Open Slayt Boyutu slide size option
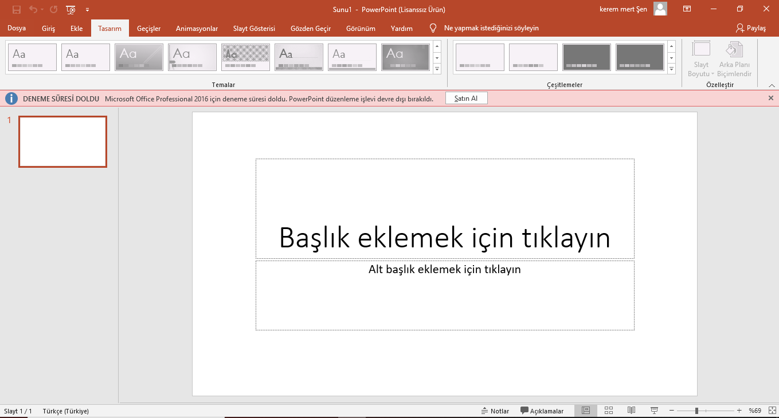This screenshot has height=418, width=779. tap(701, 59)
